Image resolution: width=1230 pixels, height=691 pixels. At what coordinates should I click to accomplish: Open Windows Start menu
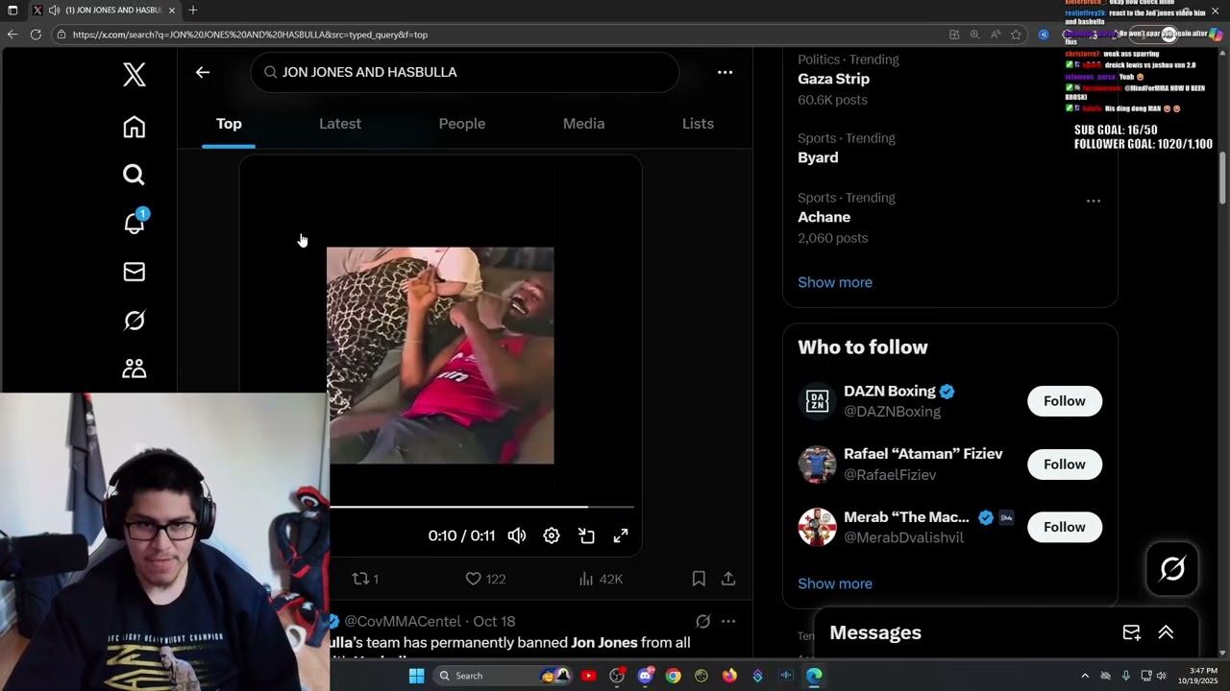(x=416, y=676)
